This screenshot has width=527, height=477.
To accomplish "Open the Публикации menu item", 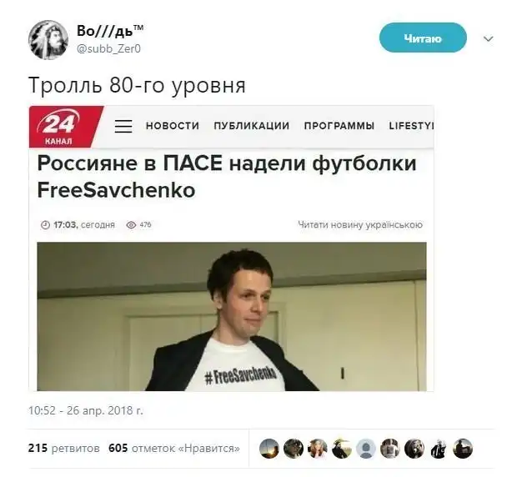I will point(251,126).
